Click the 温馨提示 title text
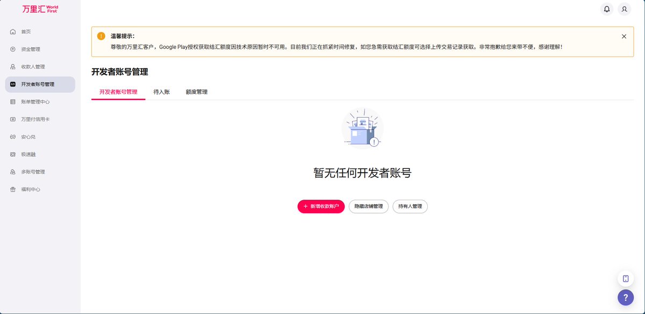Viewport: 645px width, 314px height. click(x=123, y=36)
